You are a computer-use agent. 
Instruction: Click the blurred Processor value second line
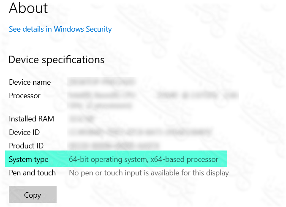(100, 105)
